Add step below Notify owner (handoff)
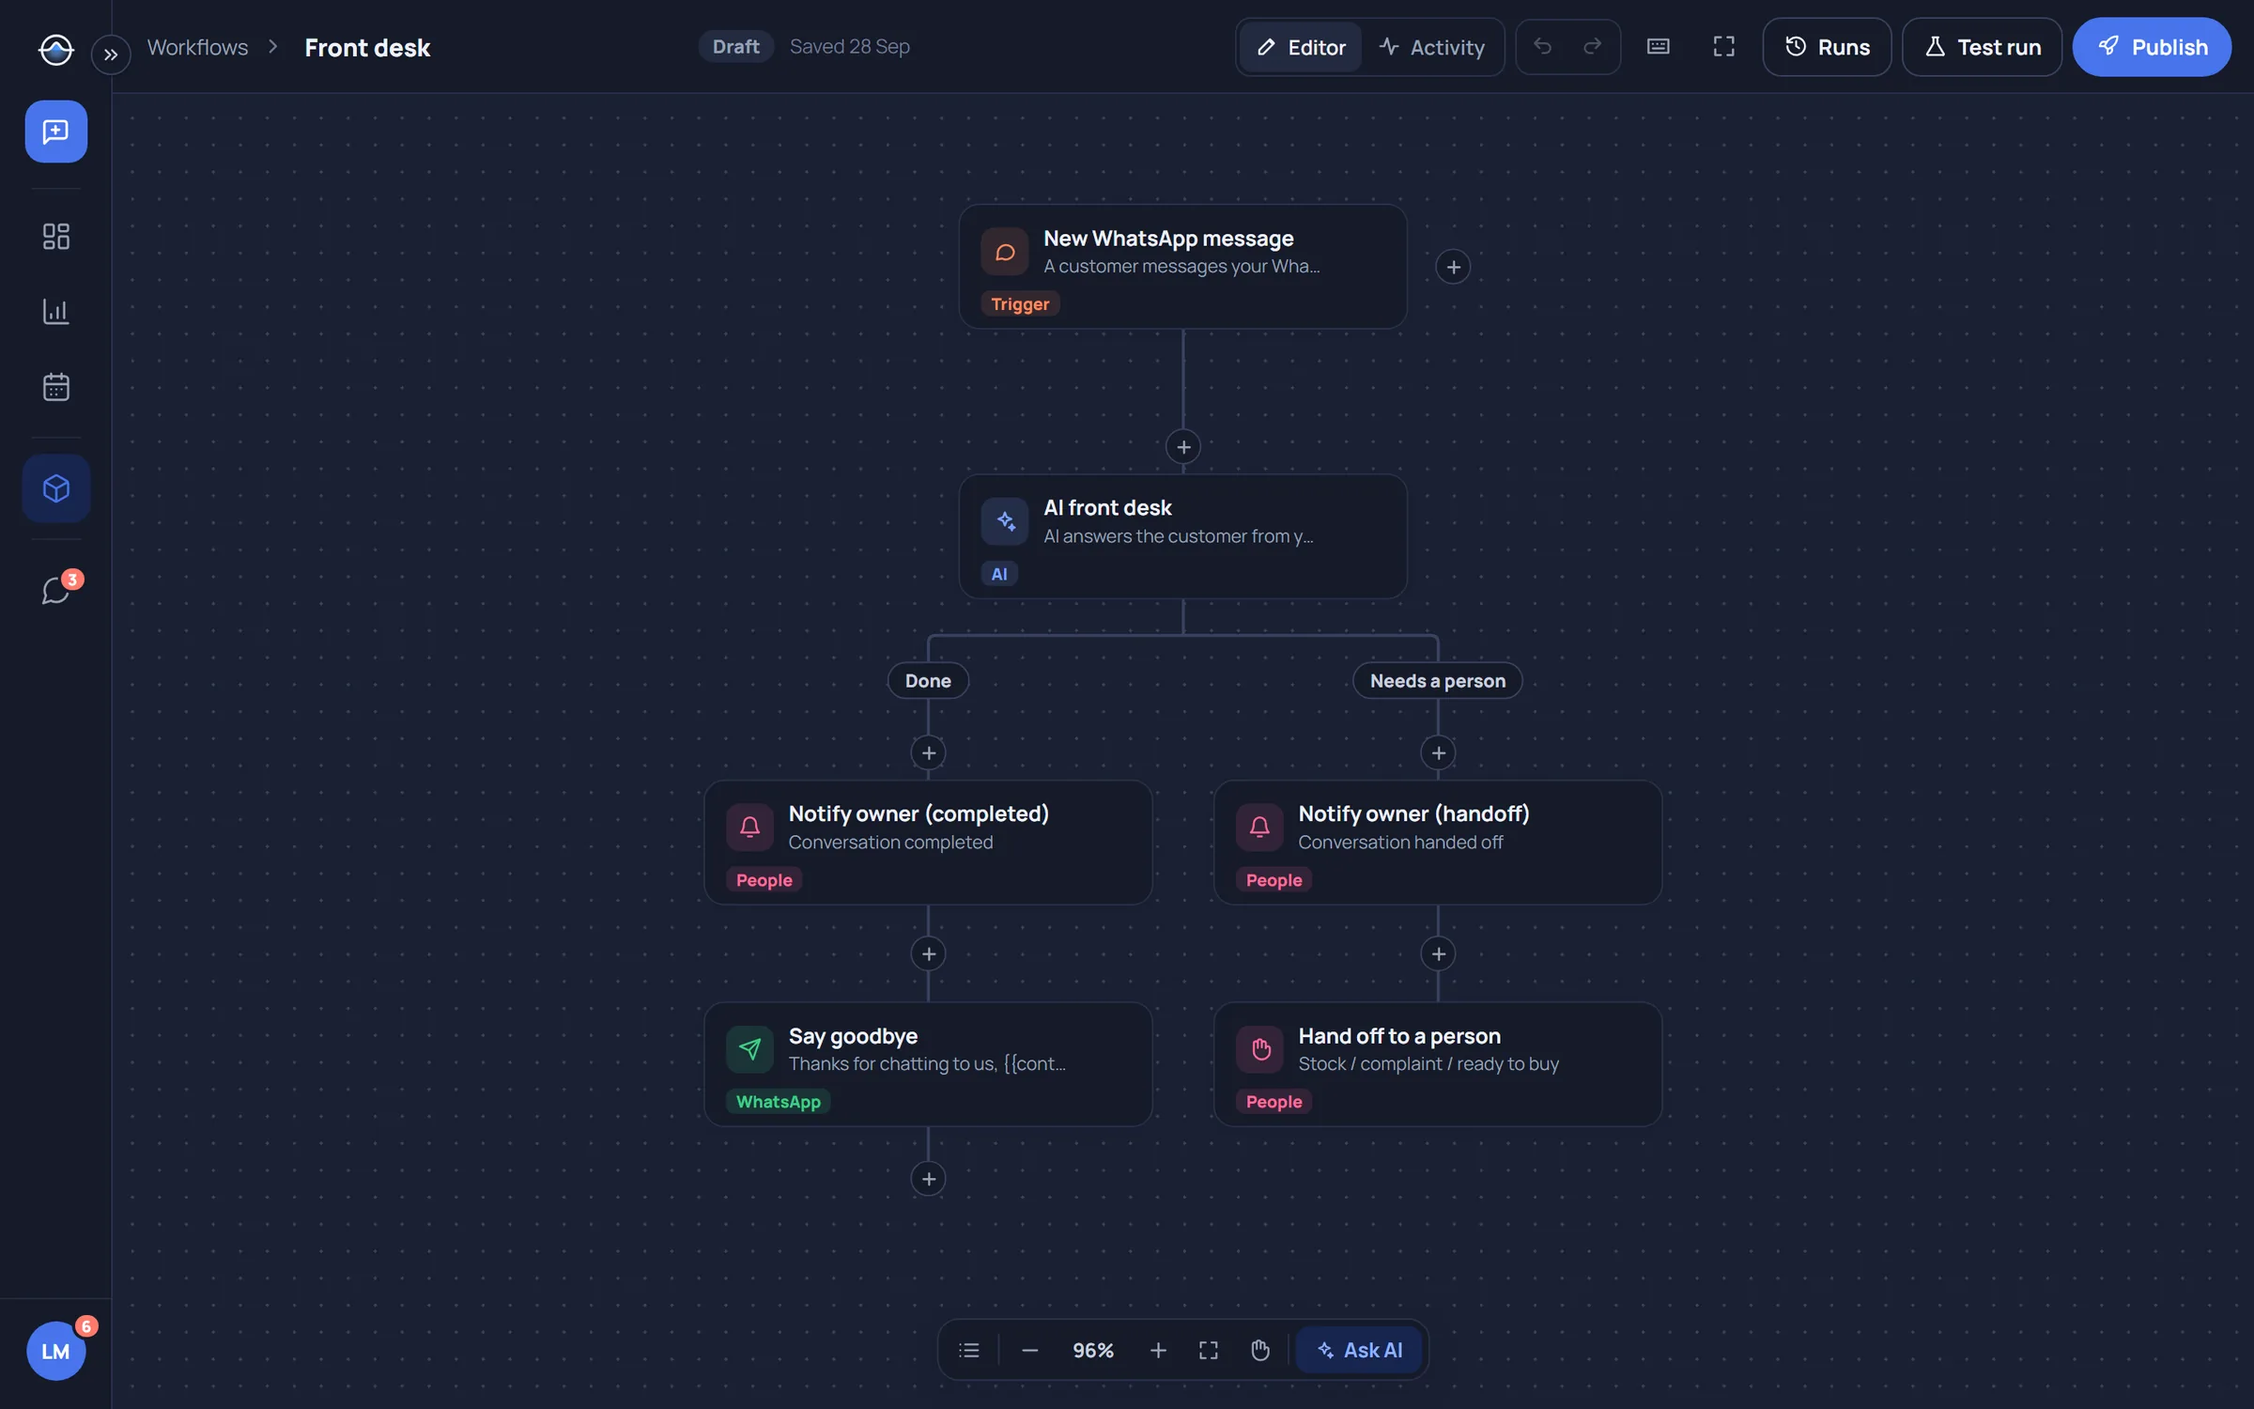Image resolution: width=2254 pixels, height=1409 pixels. click(x=1438, y=954)
